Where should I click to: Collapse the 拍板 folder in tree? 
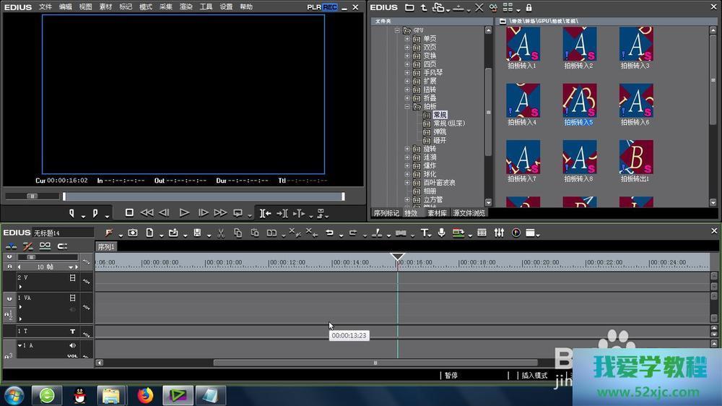[x=407, y=106]
